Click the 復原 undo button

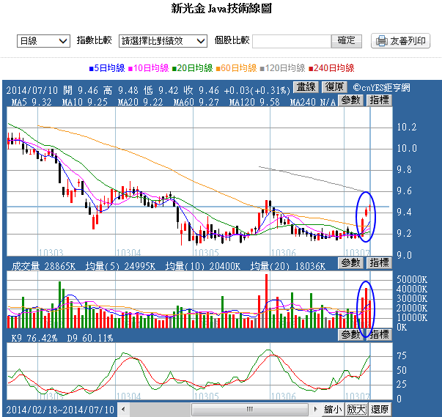(x=334, y=86)
